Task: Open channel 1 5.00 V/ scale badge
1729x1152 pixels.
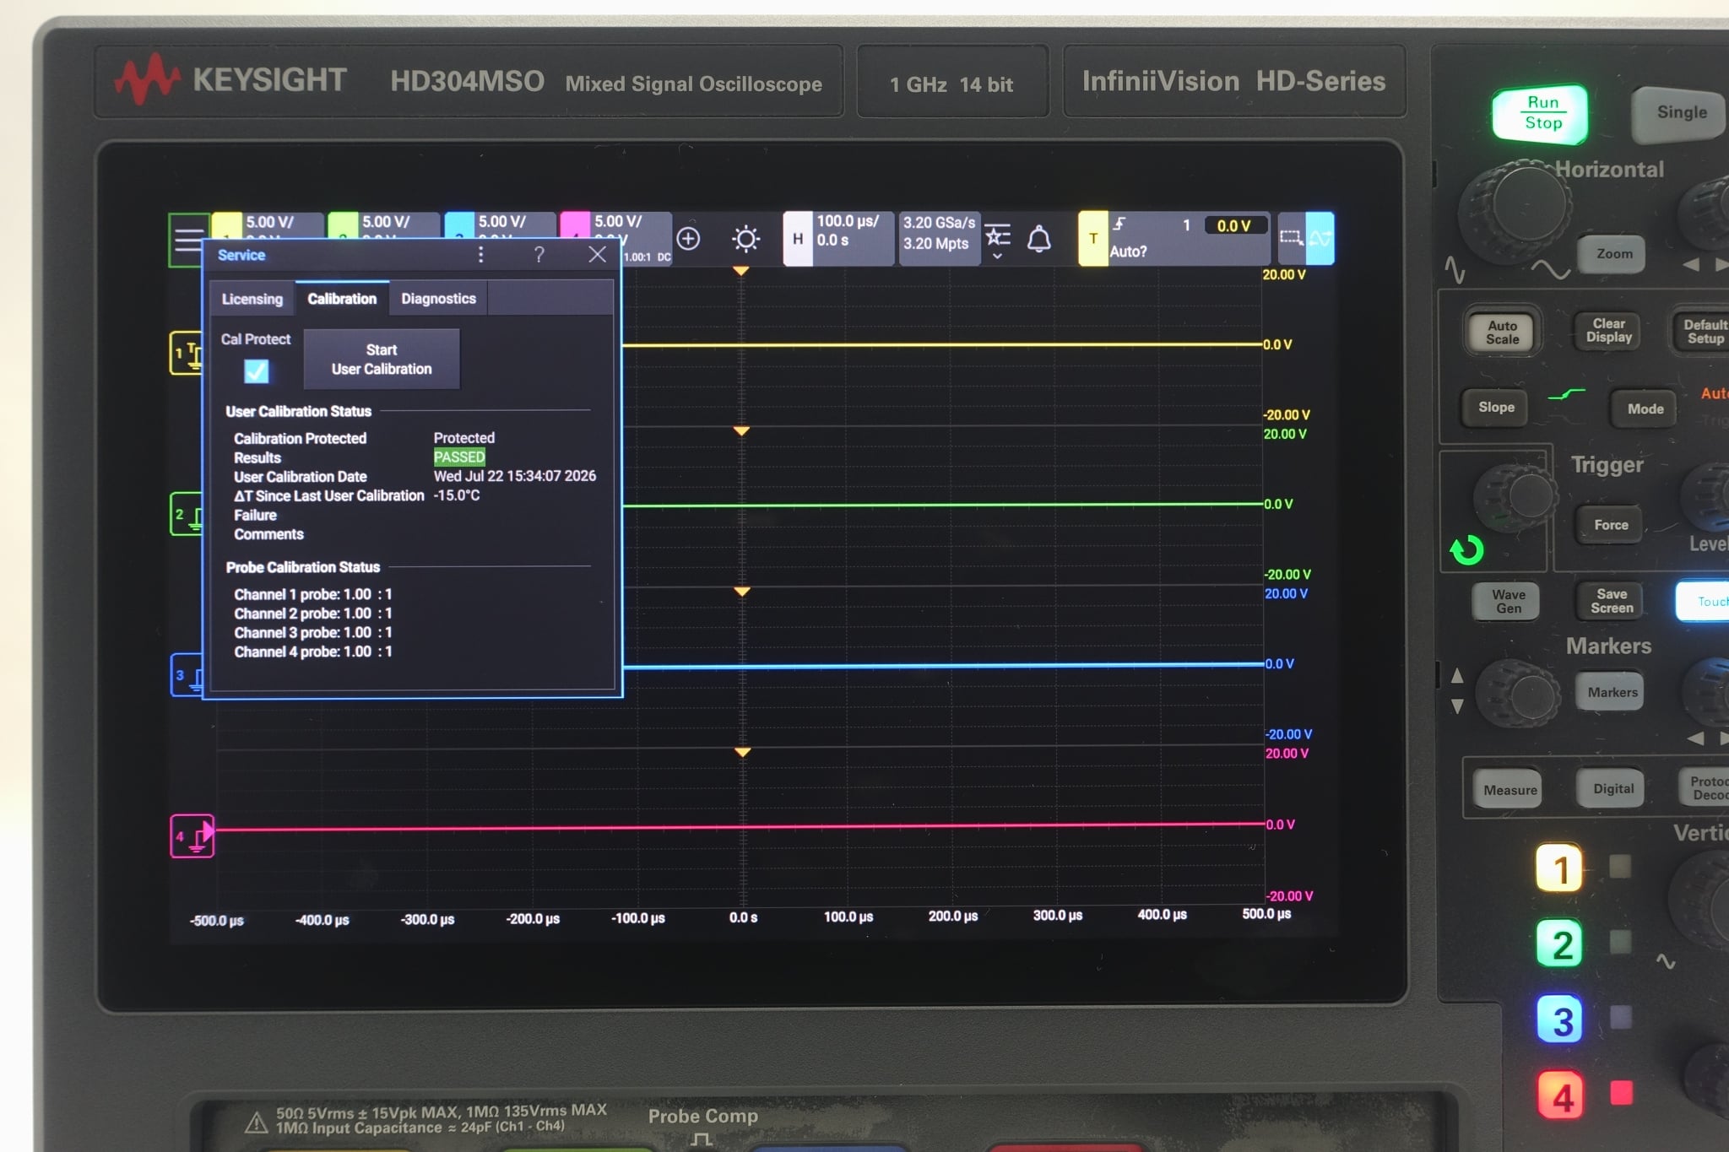Action: coord(268,226)
